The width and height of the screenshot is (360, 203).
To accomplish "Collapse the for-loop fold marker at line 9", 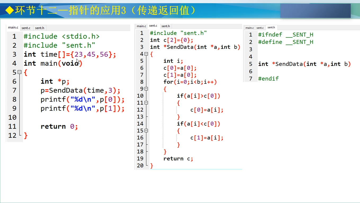I will point(146,89).
